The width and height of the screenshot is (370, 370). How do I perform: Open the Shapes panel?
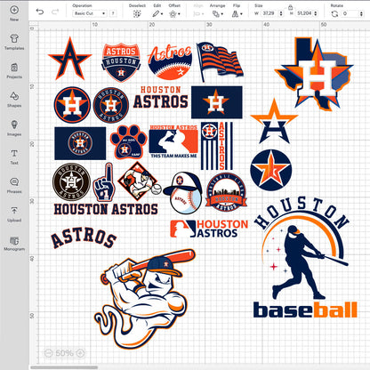pos(14,100)
